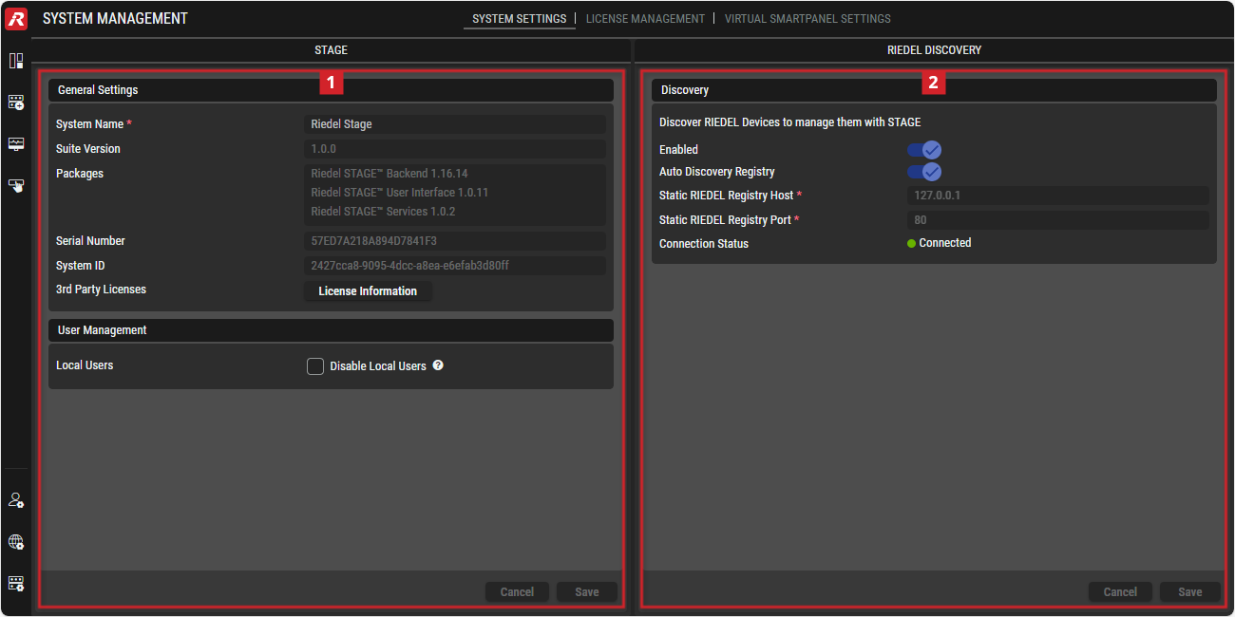The width and height of the screenshot is (1235, 617).
Task: Click the Discover RIEDEL Devices description text
Action: pyautogui.click(x=789, y=122)
